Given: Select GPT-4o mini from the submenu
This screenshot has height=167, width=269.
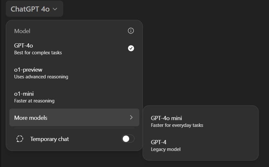Looking at the screenshot, I should (x=166, y=118).
